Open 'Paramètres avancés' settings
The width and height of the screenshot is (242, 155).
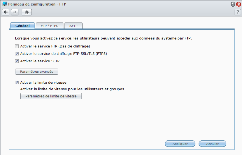click(36, 72)
